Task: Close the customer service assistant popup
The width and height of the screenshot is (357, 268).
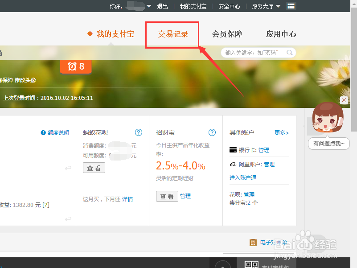Action: click(344, 100)
